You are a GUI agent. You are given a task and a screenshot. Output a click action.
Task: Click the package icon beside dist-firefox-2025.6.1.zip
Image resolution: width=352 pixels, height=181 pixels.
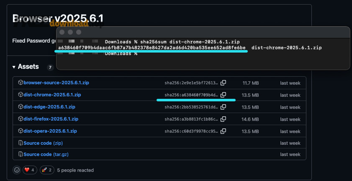[21, 119]
